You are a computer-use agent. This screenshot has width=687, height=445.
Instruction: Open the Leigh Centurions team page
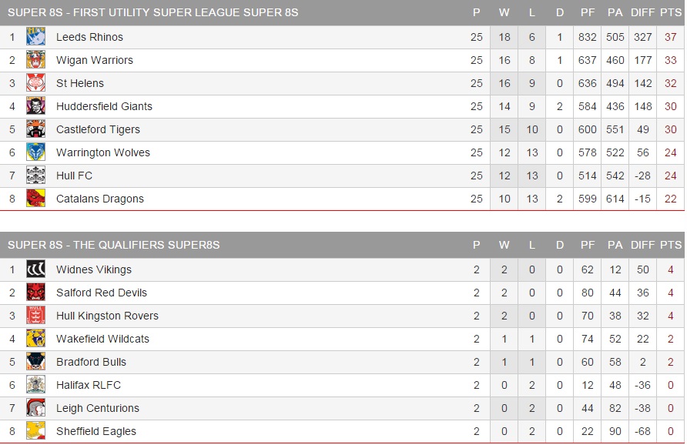[x=98, y=408]
